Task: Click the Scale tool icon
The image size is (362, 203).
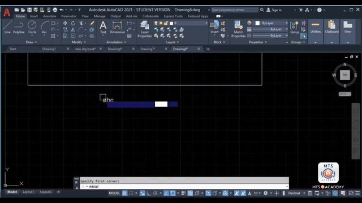Action: tap(73, 36)
